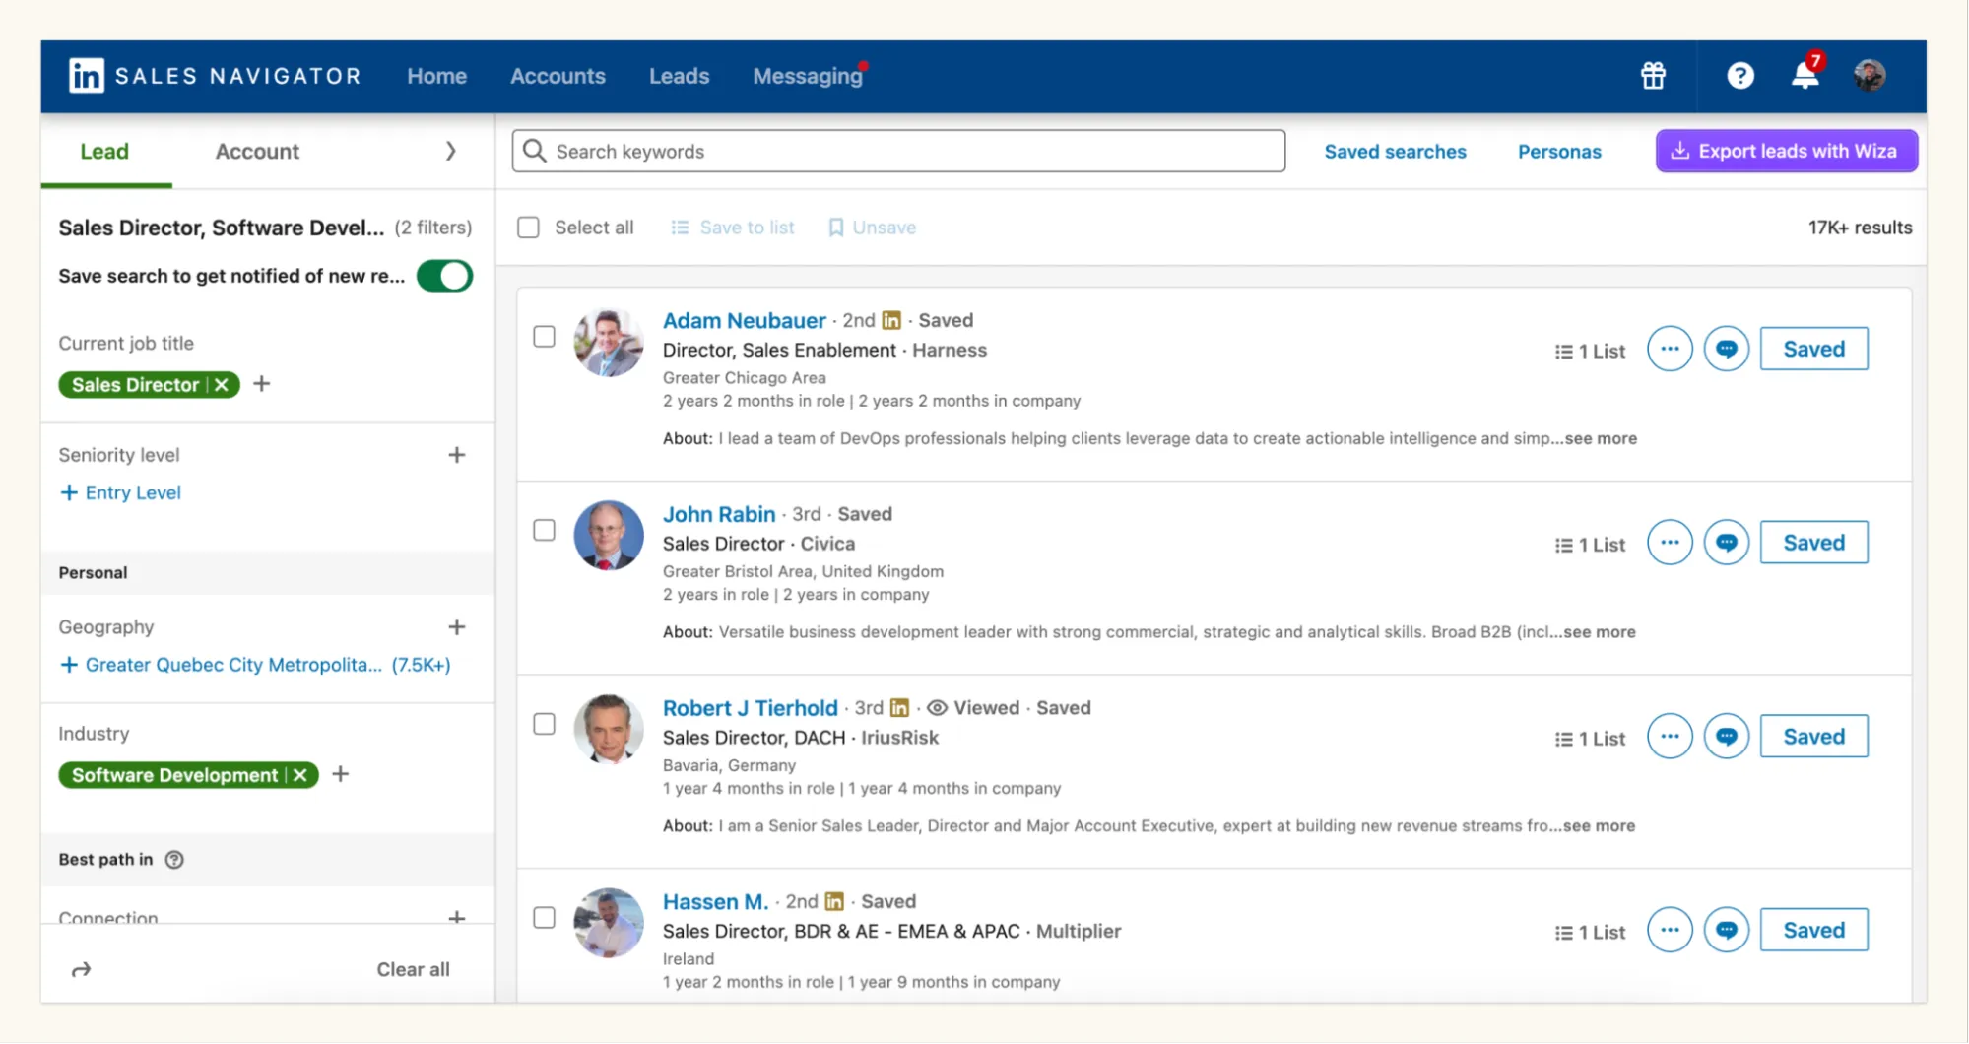The height and width of the screenshot is (1044, 1969).
Task: Select the checkbox beside John Rabin
Action: point(544,530)
